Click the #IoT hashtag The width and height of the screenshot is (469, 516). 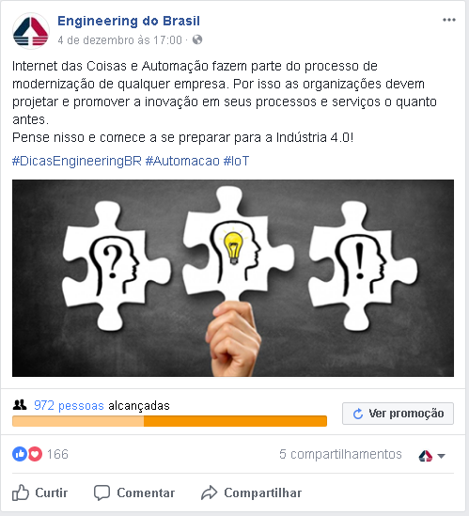[236, 161]
